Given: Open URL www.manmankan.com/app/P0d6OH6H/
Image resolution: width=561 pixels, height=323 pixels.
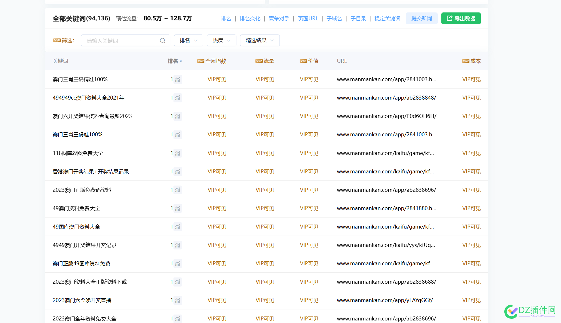Looking at the screenshot, I should (x=387, y=116).
